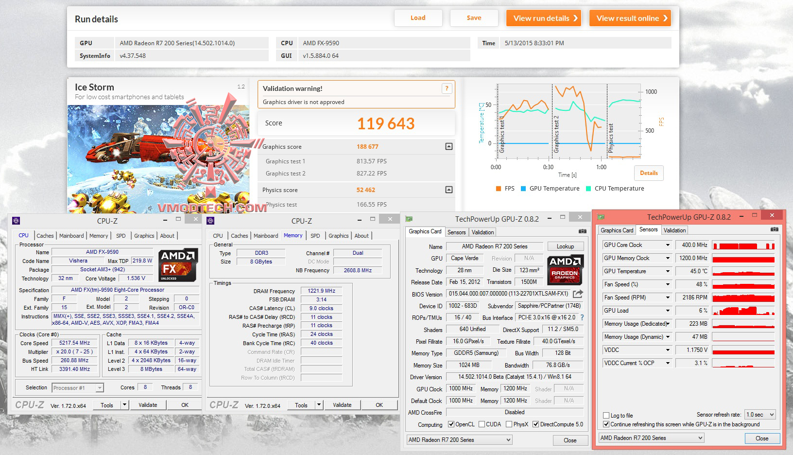This screenshot has height=455, width=793.
Task: Open the About tab in CPU-Z processor window
Action: (x=167, y=236)
